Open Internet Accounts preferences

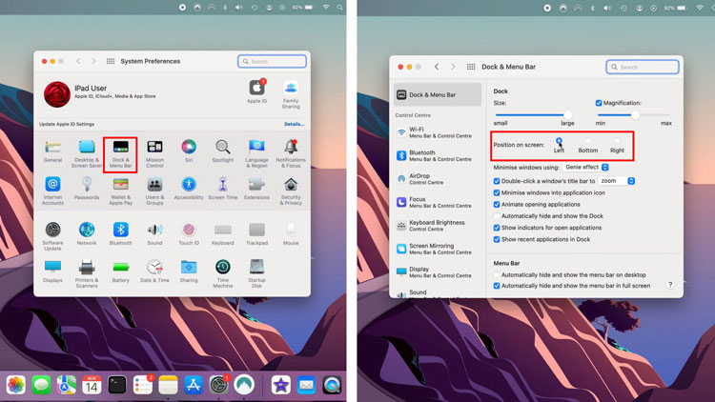(x=52, y=184)
